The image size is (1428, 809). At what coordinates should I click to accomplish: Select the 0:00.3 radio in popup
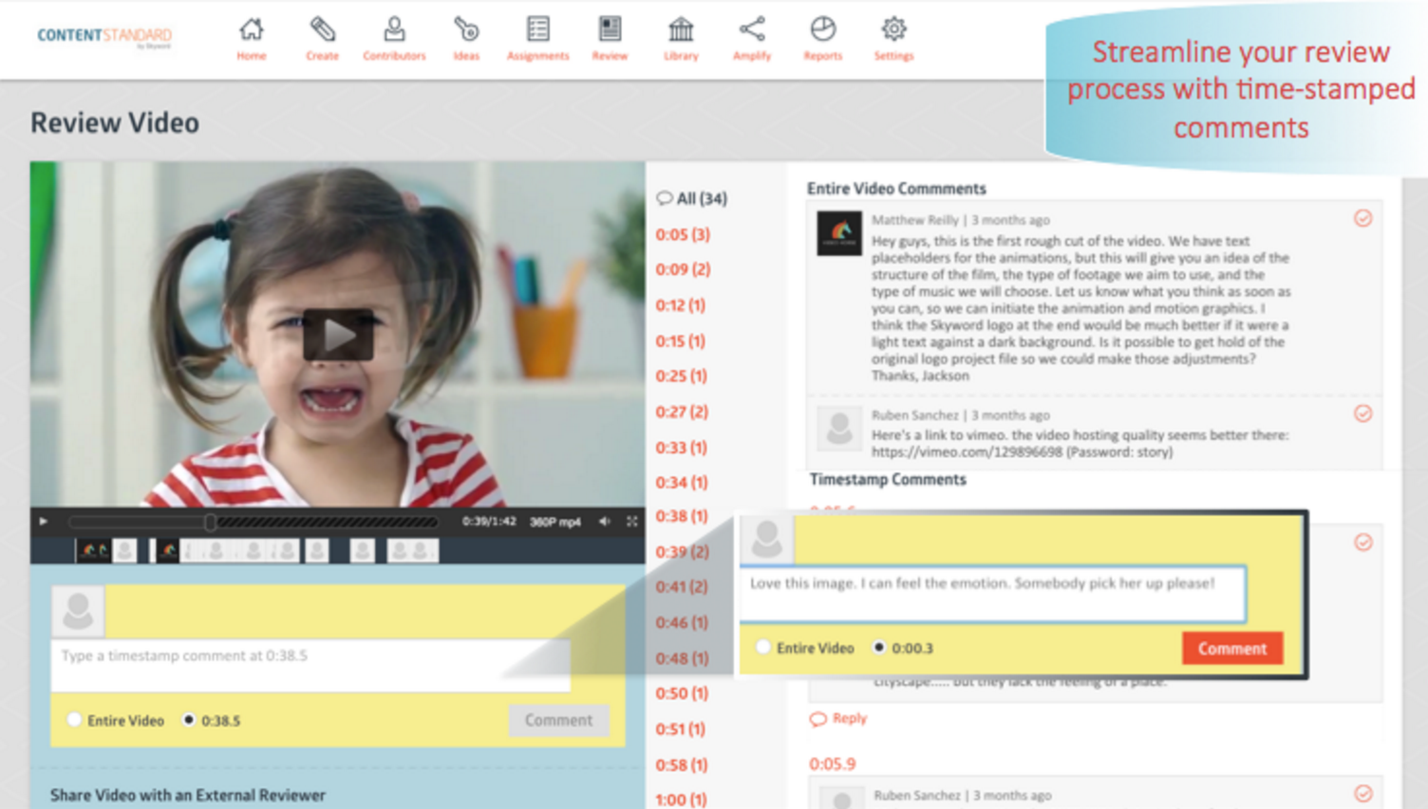click(879, 648)
